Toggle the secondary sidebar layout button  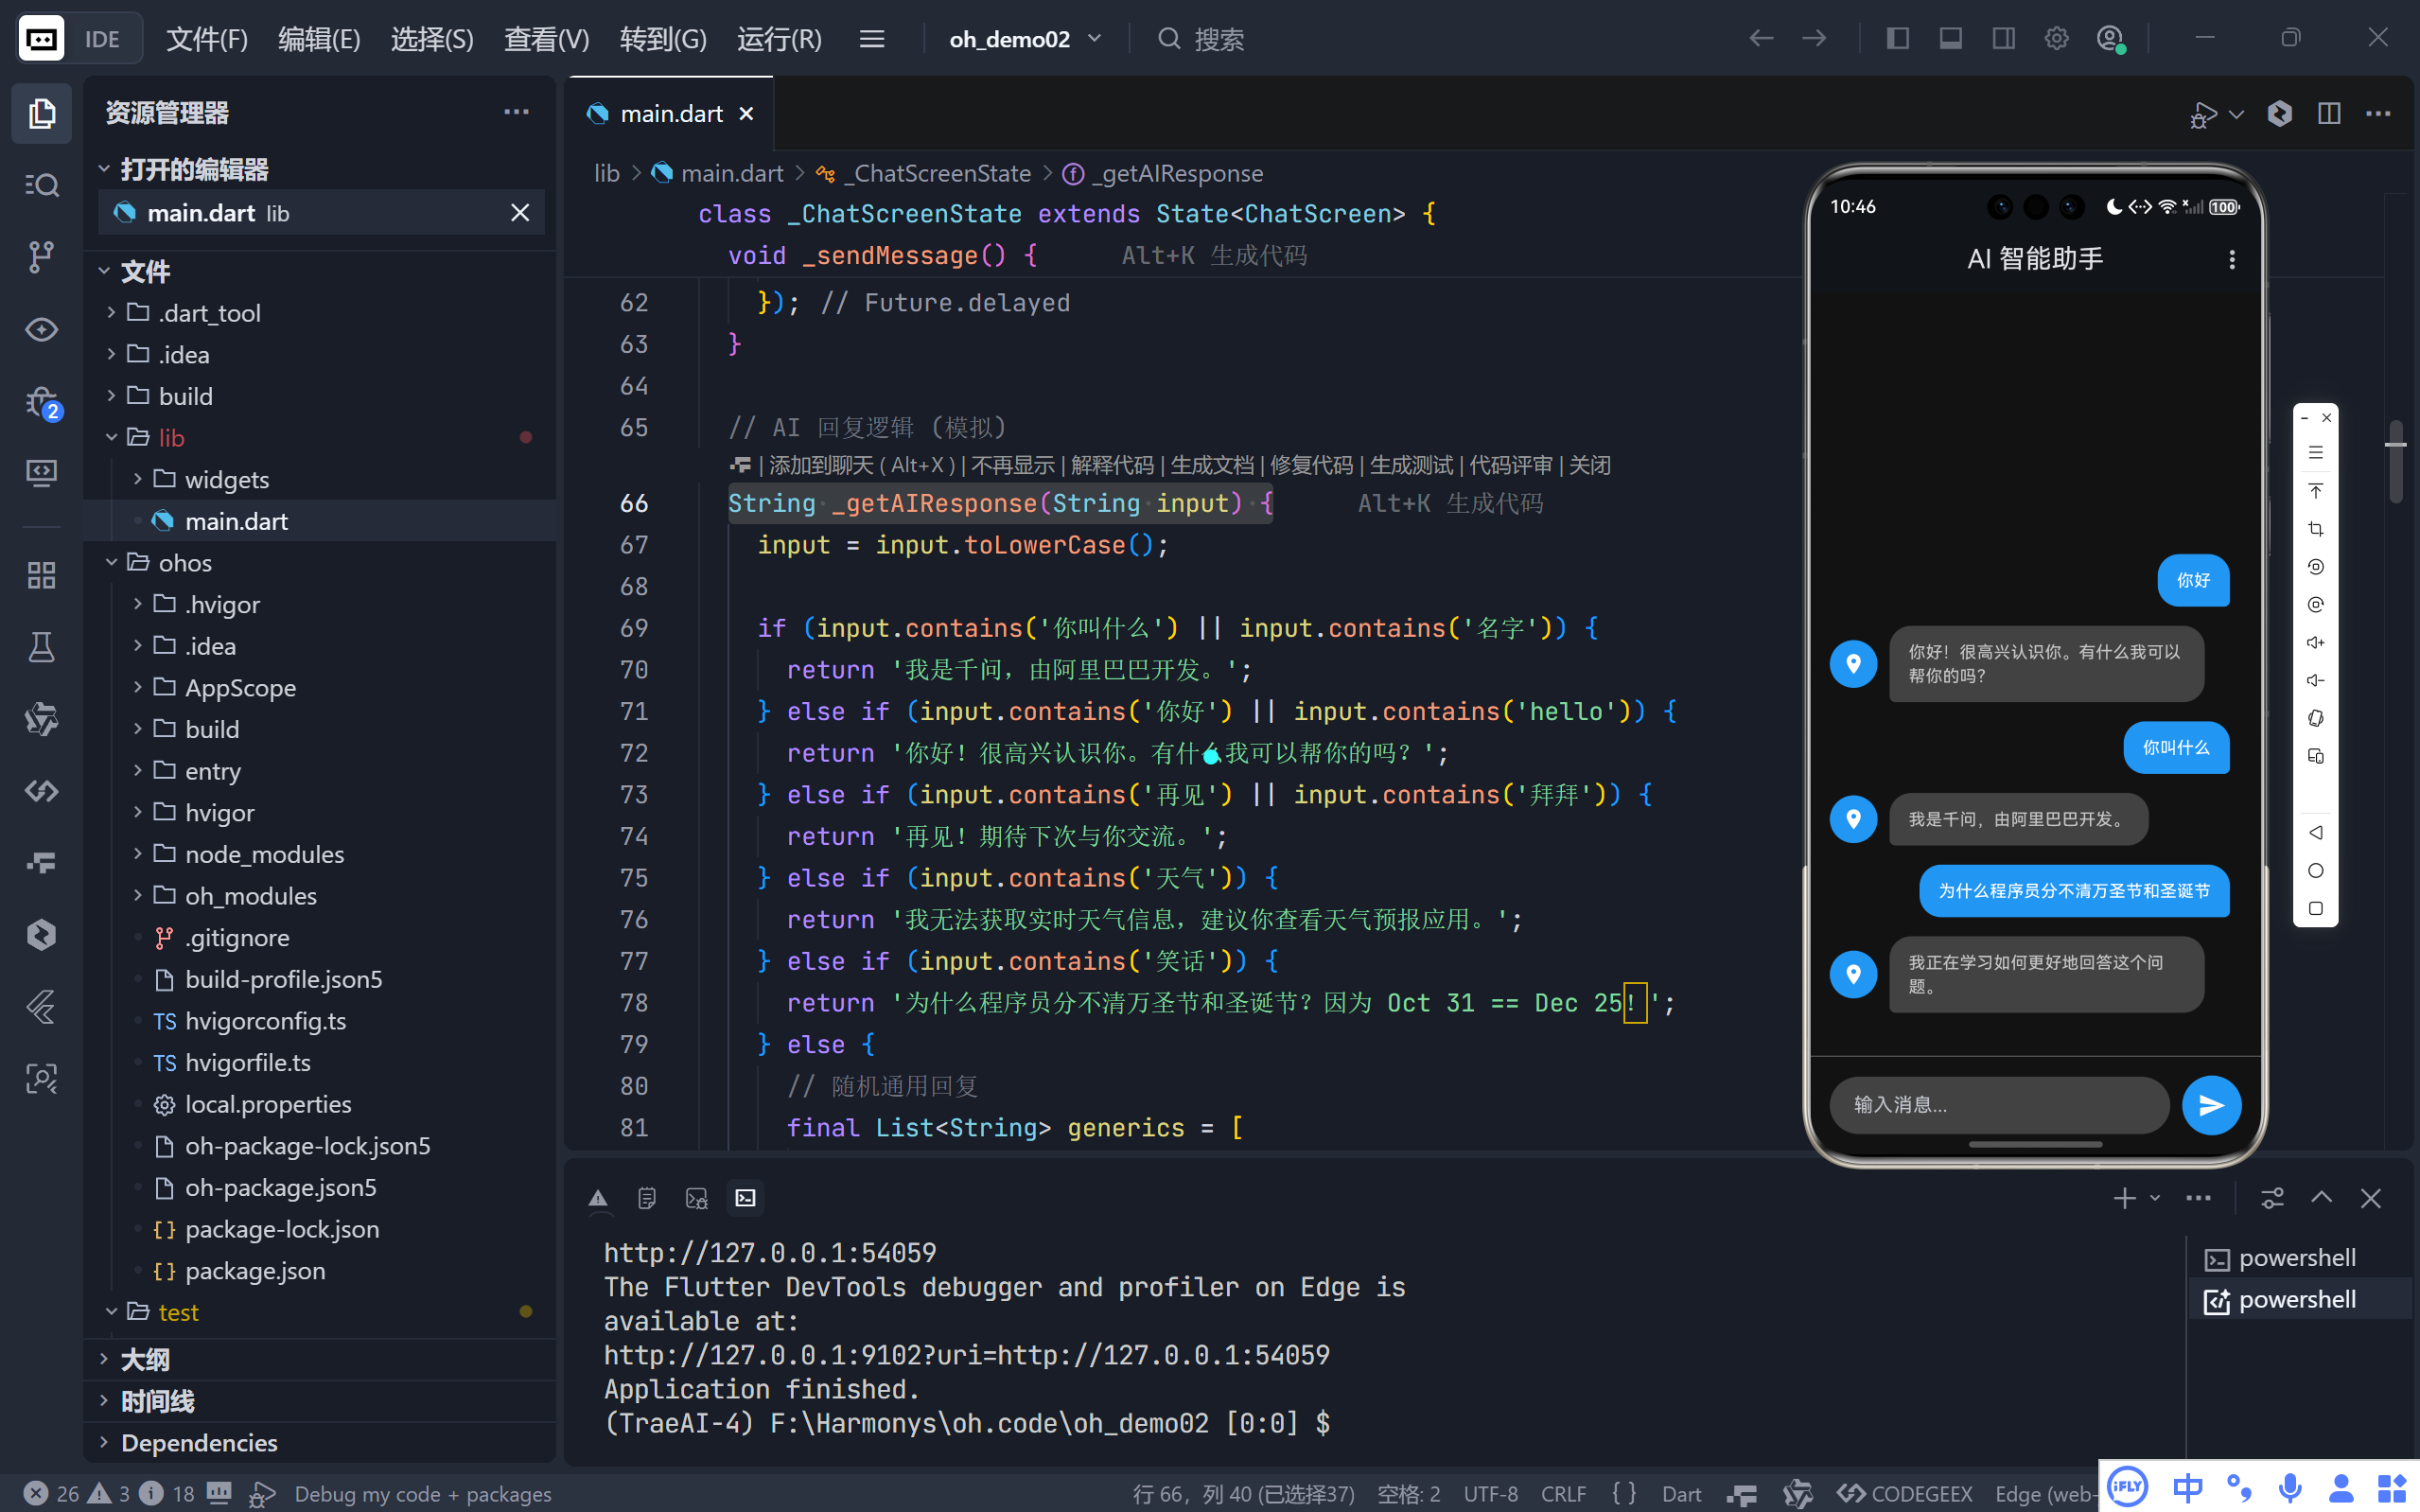(2003, 39)
